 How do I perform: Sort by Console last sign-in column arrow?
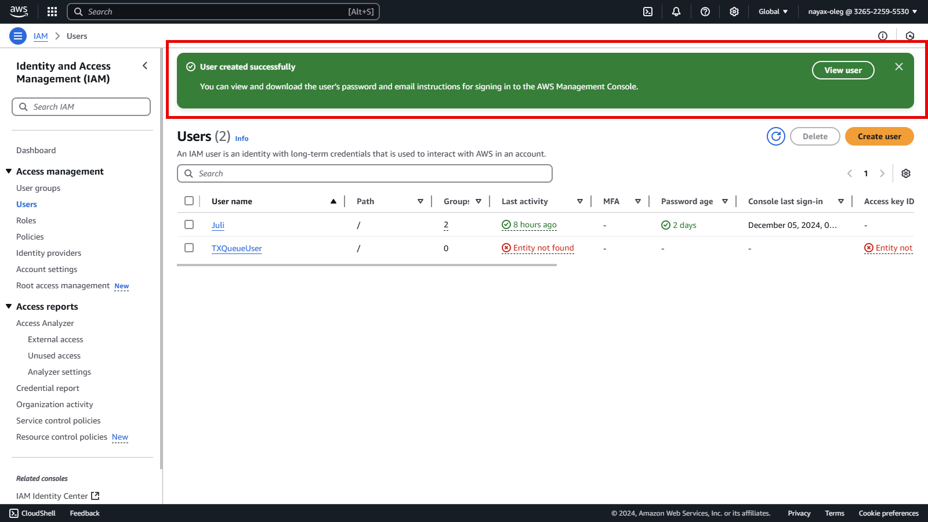(841, 201)
